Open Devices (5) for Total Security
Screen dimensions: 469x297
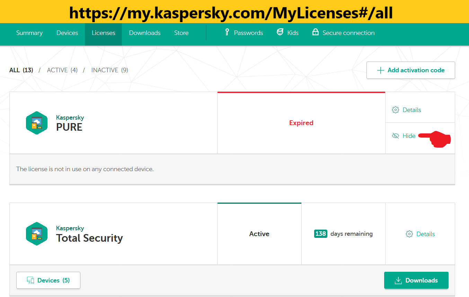(48, 280)
